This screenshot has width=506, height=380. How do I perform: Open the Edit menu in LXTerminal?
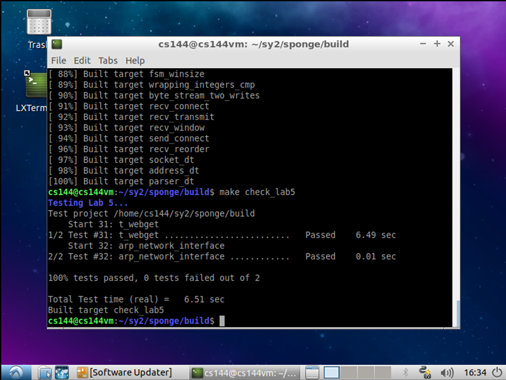pos(82,60)
